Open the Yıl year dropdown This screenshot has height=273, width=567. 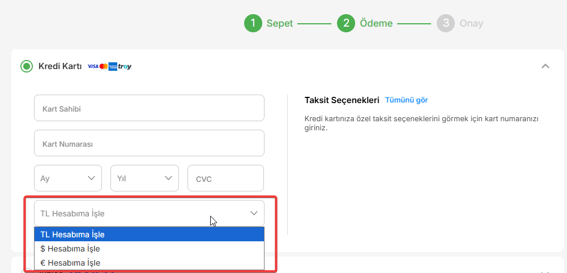click(144, 178)
